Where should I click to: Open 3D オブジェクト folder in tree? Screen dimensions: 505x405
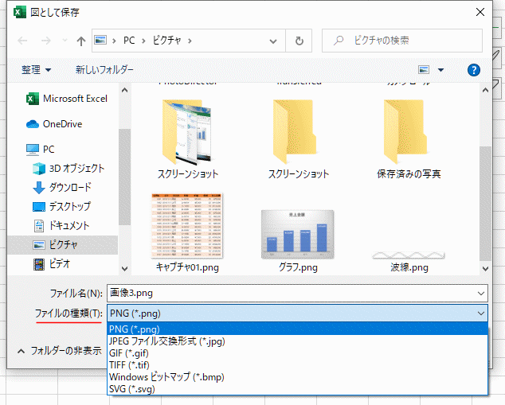click(x=69, y=168)
